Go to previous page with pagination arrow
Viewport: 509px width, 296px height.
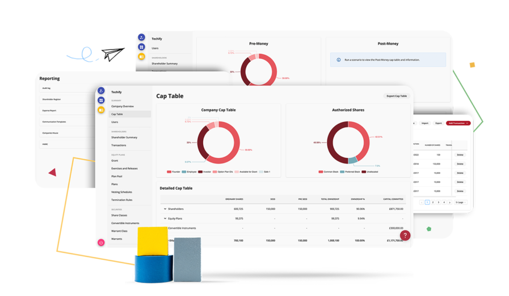pos(422,203)
